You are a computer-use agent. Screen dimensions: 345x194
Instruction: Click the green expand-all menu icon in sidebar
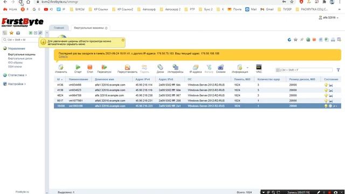[31, 33]
